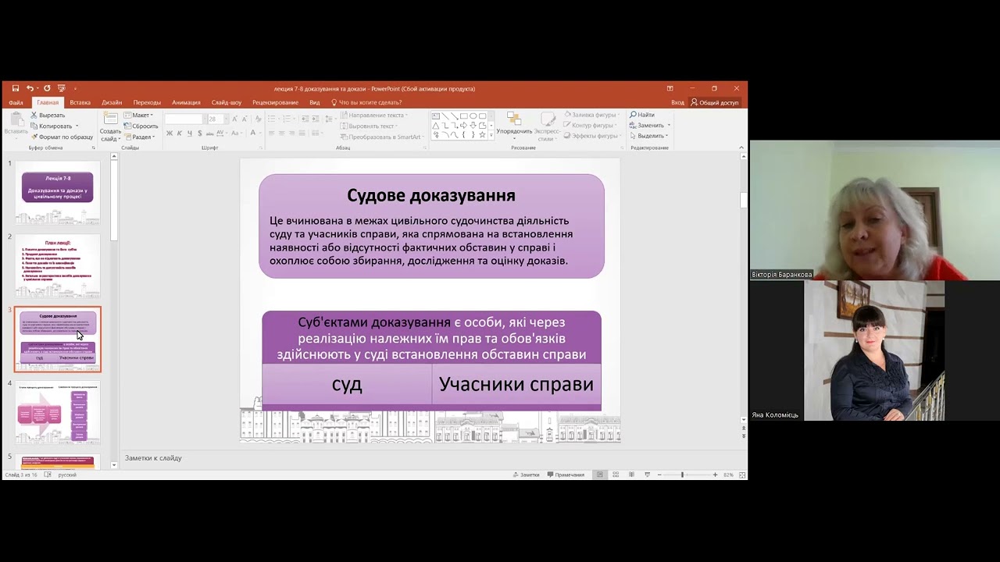Viewport: 1000px width, 562px height.
Task: Click increase list level icon
Action: pos(315,119)
